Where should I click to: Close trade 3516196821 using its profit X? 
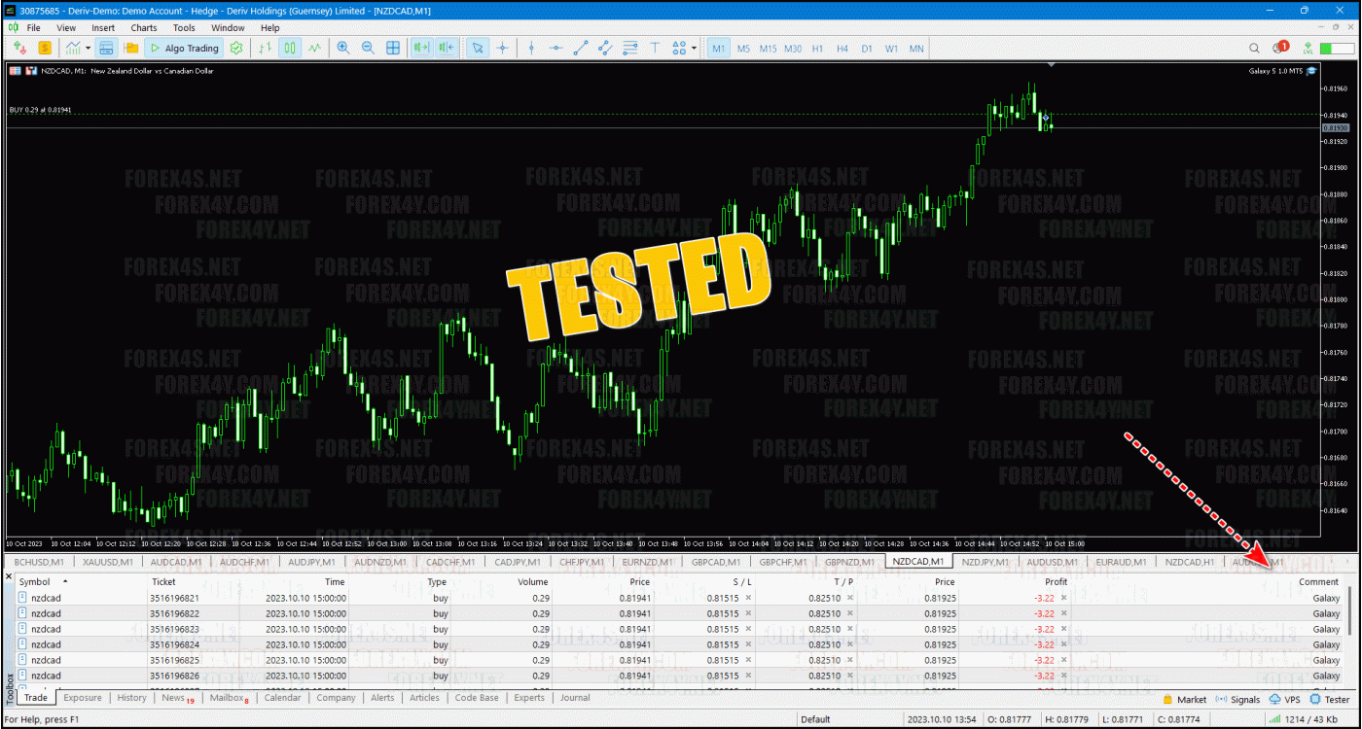click(1063, 598)
